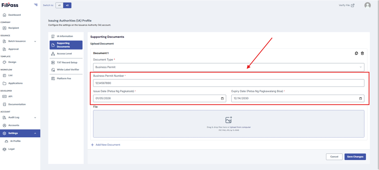Expand Batch Issuance chevron
The width and height of the screenshot is (379, 170).
[x=35, y=41]
